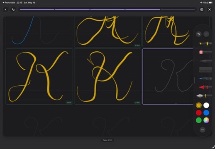Tap the redo button in tool palette
The image size is (215, 149).
click(206, 34)
